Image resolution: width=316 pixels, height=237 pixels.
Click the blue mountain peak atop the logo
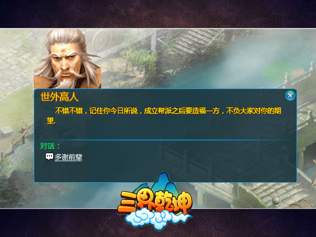point(163,180)
